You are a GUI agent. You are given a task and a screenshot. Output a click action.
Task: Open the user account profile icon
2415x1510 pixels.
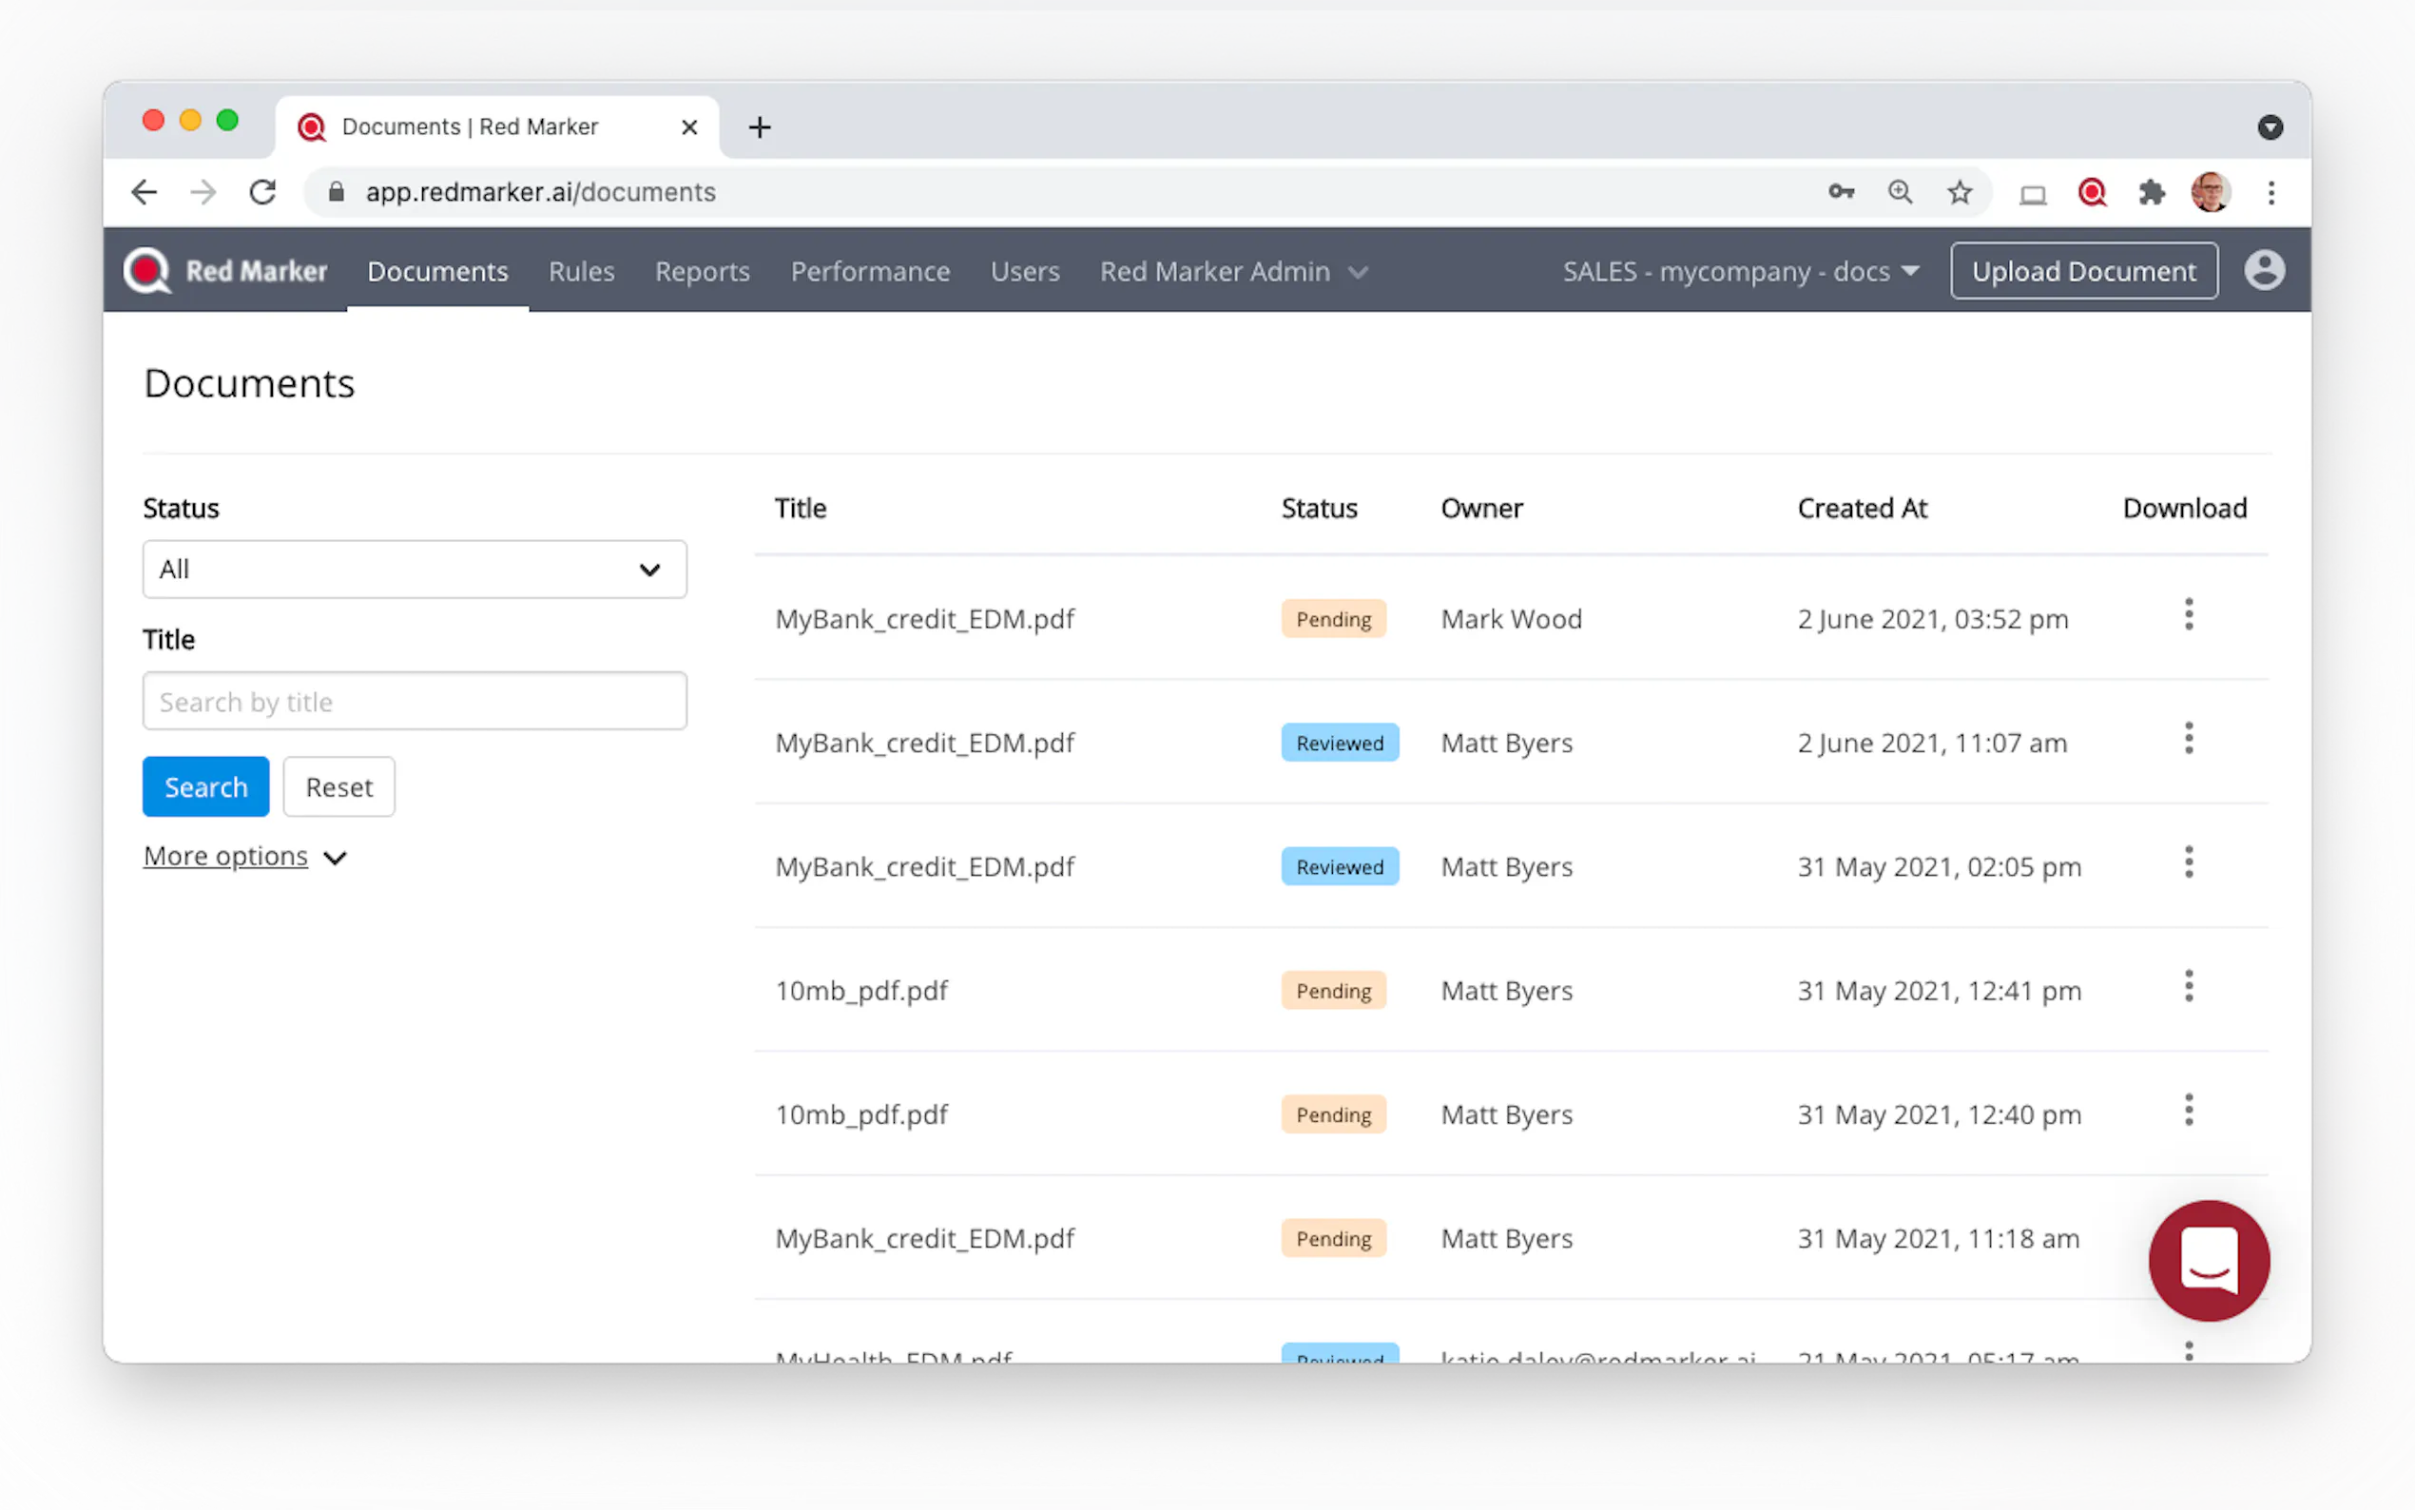pyautogui.click(x=2263, y=271)
